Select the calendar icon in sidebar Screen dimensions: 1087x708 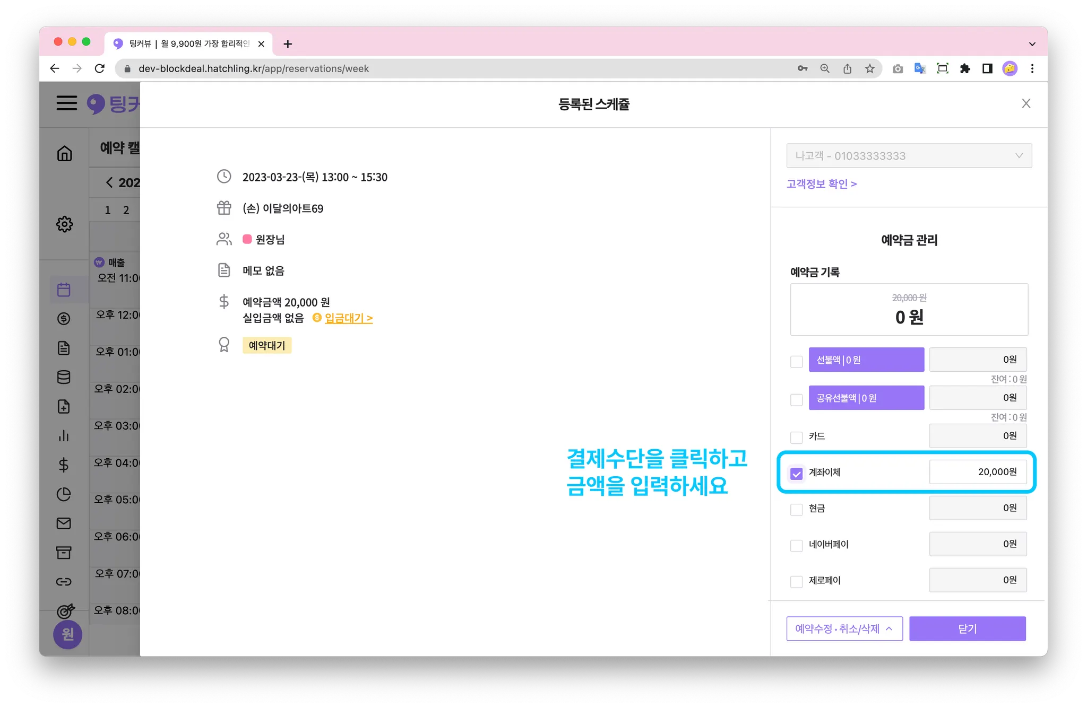tap(64, 290)
